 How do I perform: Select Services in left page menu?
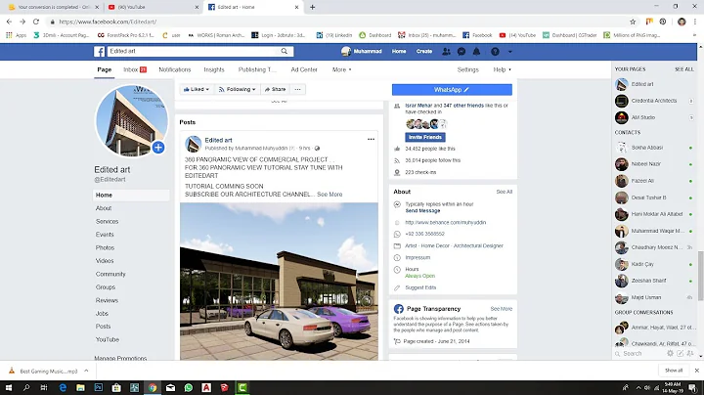107,221
